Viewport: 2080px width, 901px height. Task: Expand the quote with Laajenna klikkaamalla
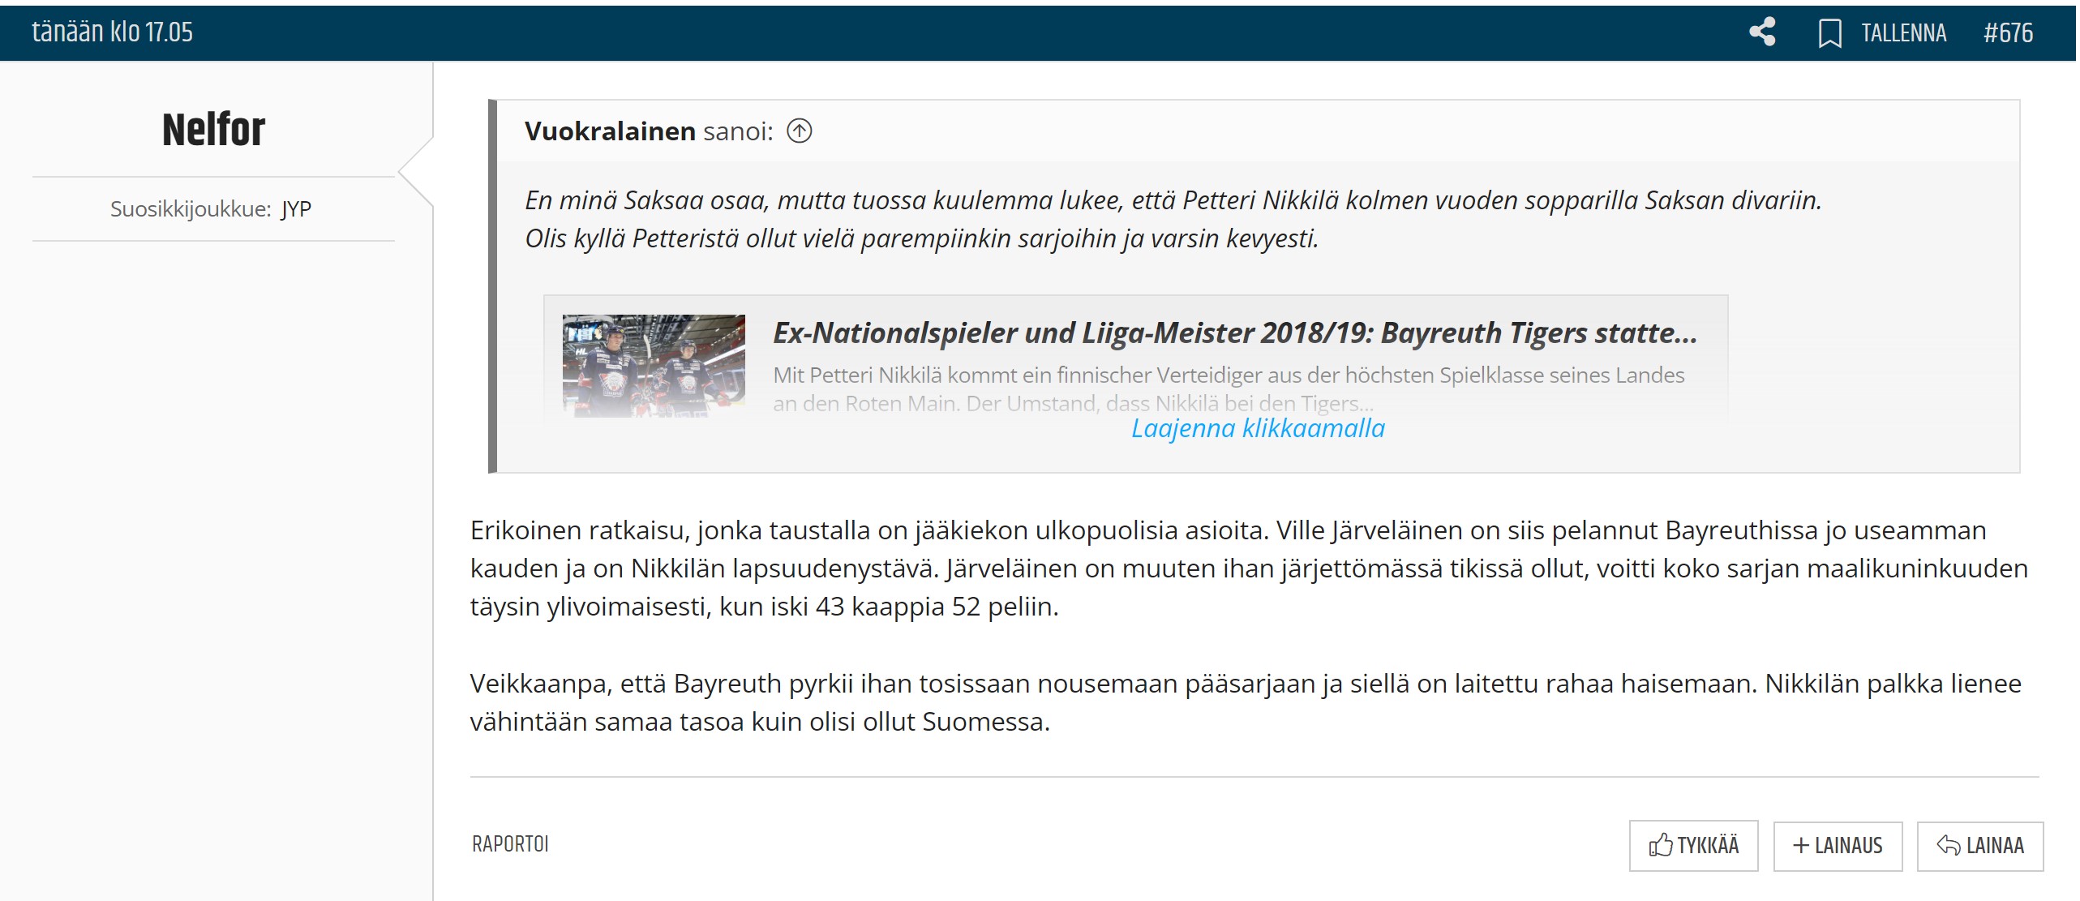(x=1257, y=428)
